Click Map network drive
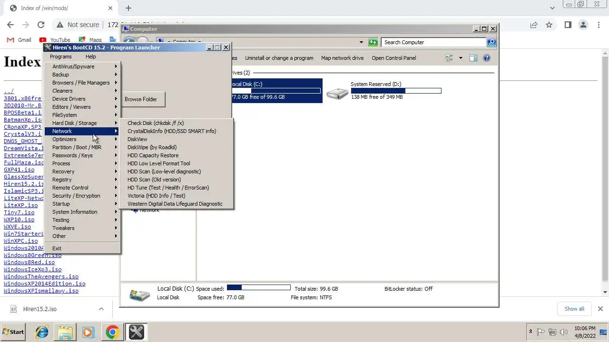 (342, 58)
